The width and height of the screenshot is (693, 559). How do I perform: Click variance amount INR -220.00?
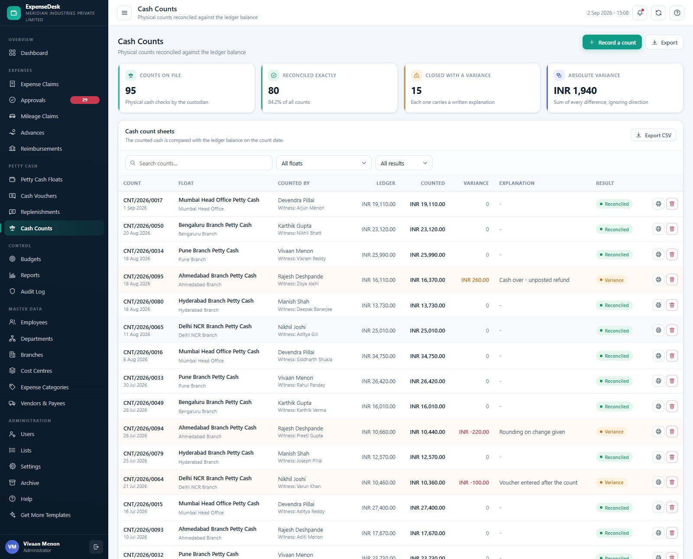pos(474,432)
